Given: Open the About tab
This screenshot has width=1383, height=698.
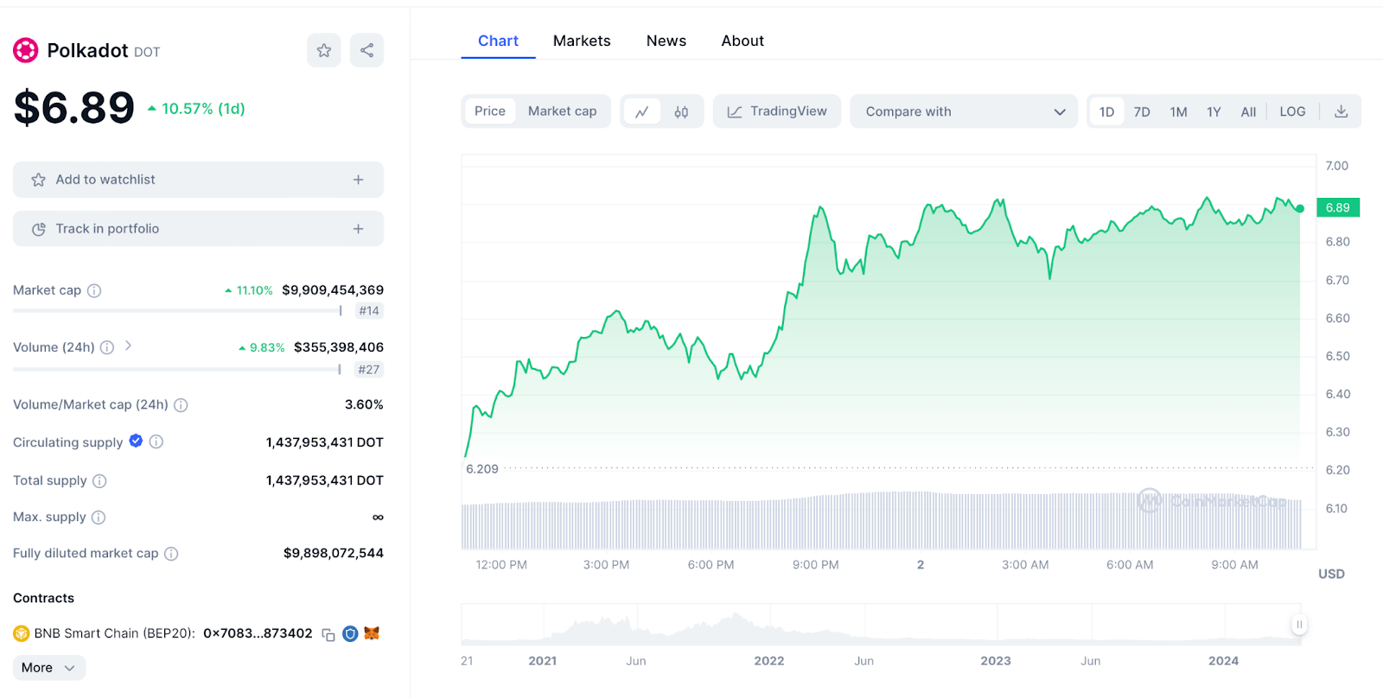Looking at the screenshot, I should point(742,41).
